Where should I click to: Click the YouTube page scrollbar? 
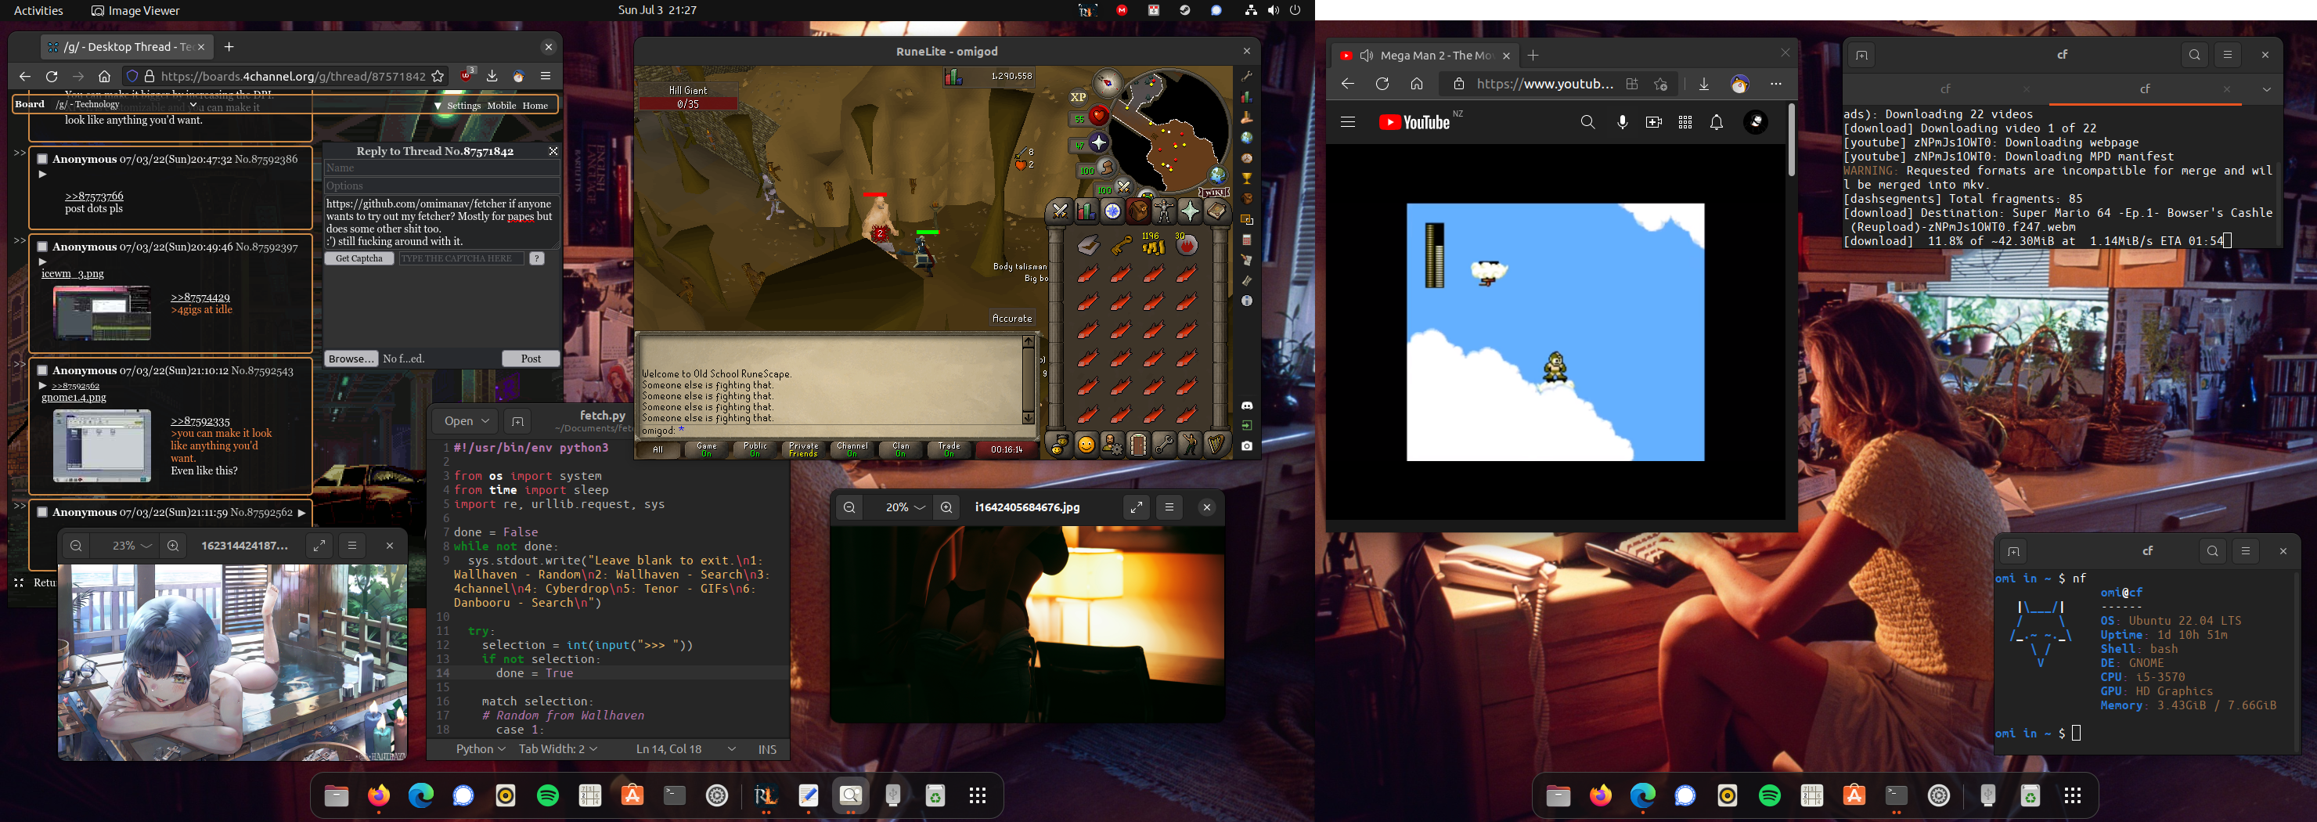pyautogui.click(x=1791, y=139)
